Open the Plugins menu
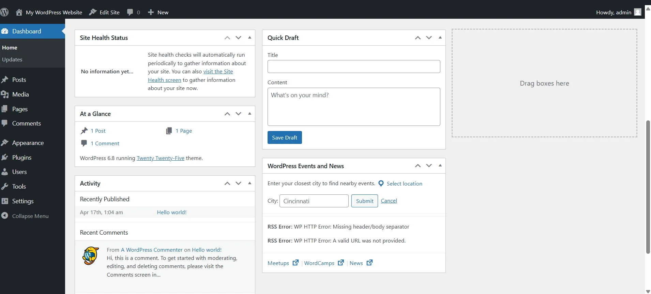 click(x=32, y=158)
